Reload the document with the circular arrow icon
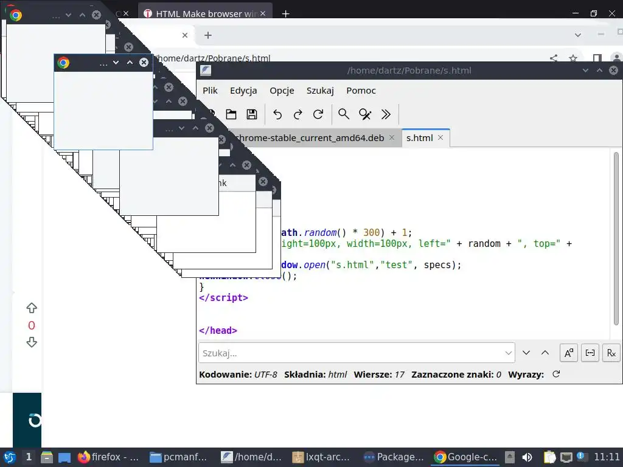This screenshot has height=467, width=623. (x=318, y=114)
